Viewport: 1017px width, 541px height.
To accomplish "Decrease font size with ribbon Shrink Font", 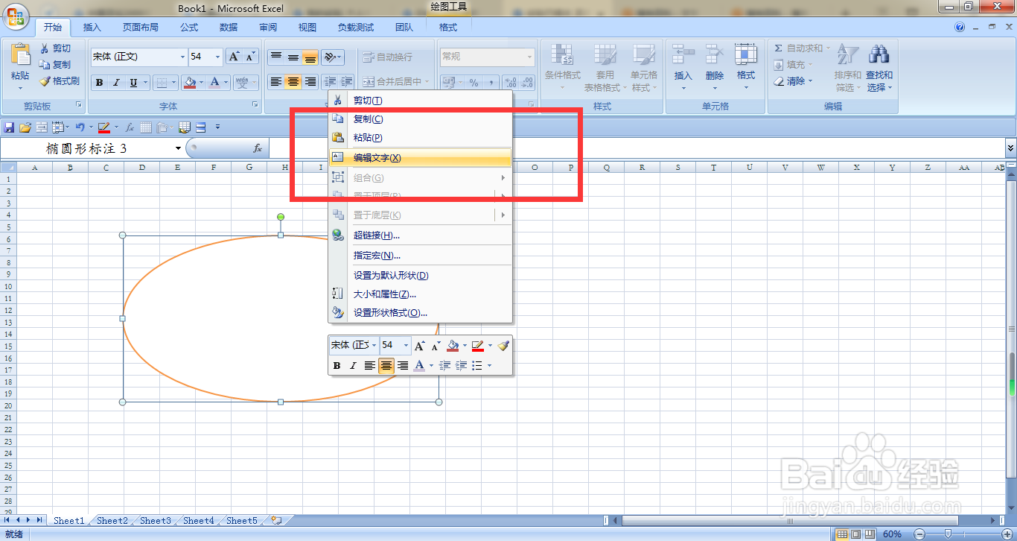I will point(251,57).
